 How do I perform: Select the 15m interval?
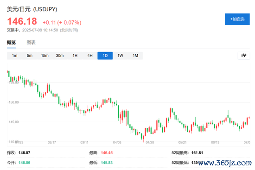pos(45,56)
